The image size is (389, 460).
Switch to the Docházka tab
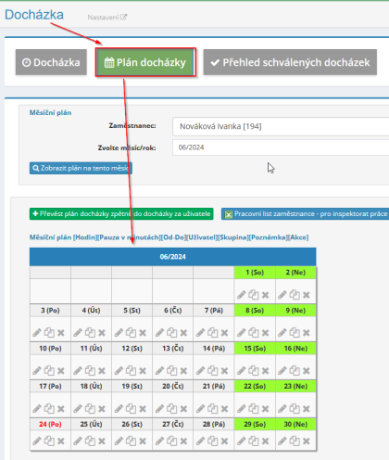click(x=51, y=62)
